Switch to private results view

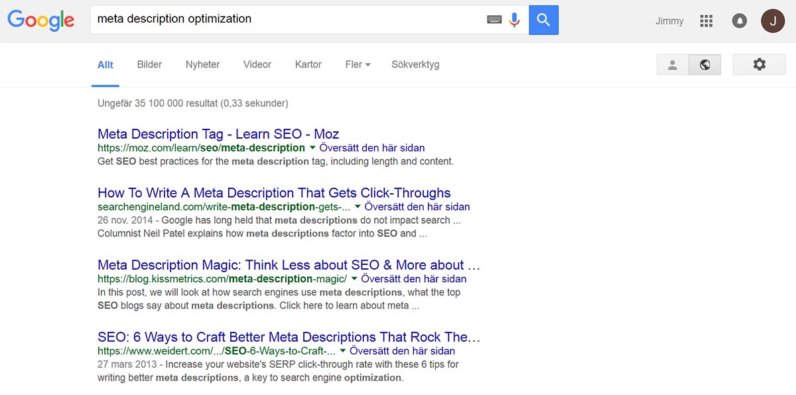[673, 65]
